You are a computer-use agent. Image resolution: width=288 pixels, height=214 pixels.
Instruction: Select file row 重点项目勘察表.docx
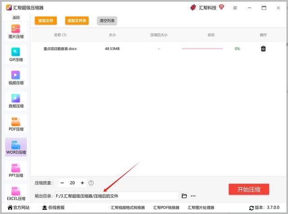[x=159, y=49]
